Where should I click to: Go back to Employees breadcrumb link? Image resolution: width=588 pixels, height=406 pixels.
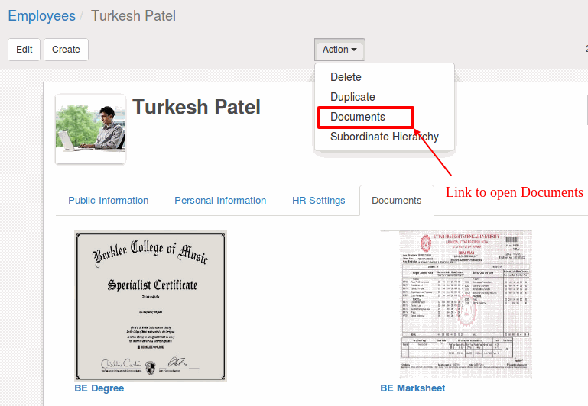(x=41, y=16)
